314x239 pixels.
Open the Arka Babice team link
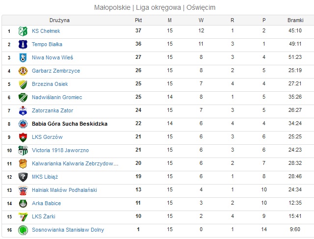click(46, 203)
